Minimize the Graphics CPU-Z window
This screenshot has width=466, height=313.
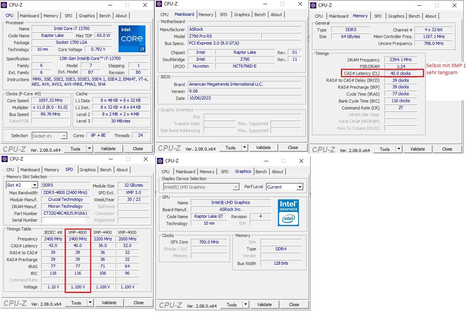pos(266,161)
